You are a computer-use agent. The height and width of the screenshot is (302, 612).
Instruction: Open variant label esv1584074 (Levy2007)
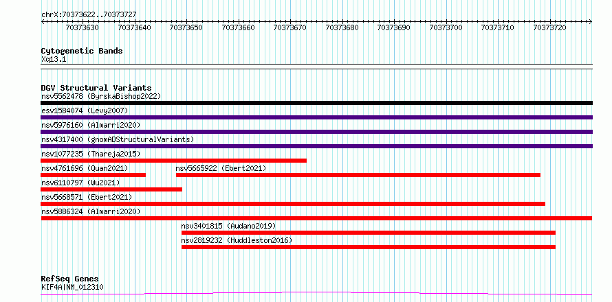(x=85, y=111)
